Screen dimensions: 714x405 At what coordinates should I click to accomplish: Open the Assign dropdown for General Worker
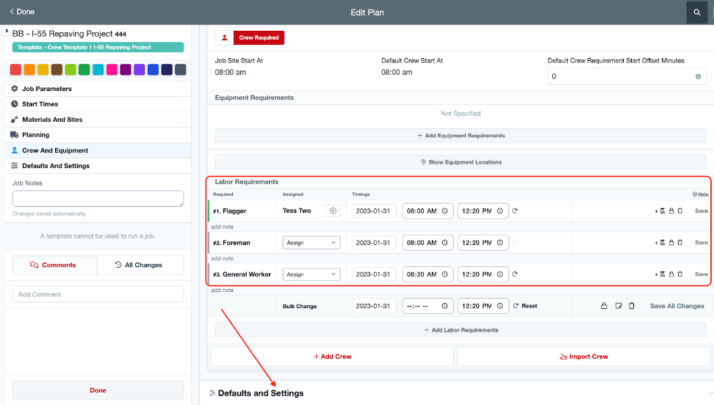click(x=311, y=274)
